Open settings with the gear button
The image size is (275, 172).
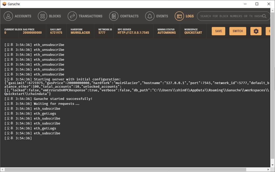click(x=256, y=31)
